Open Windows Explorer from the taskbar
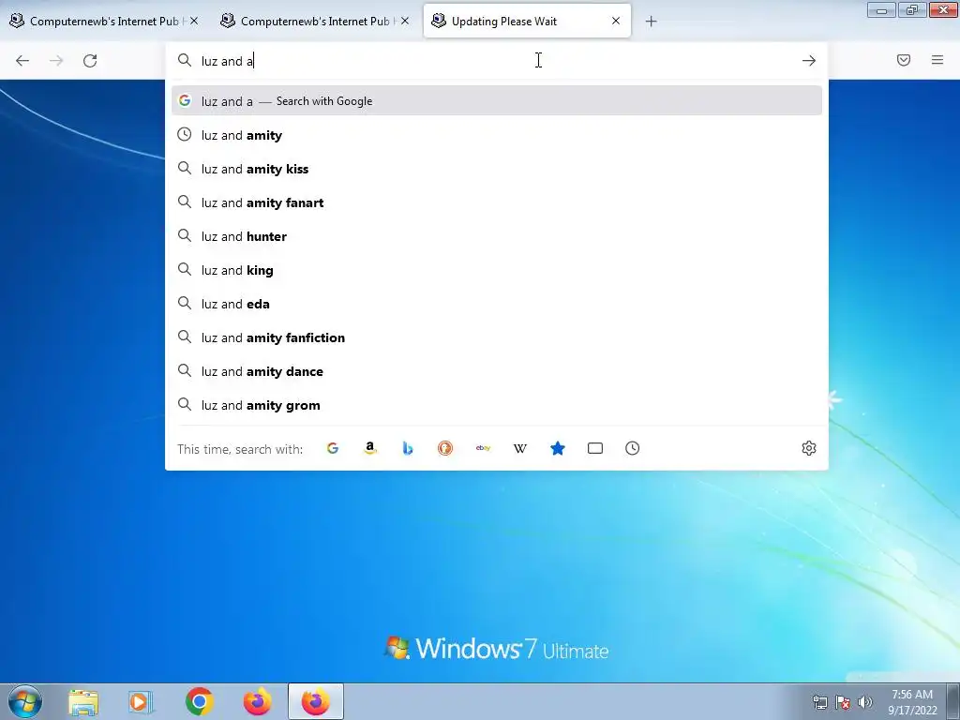The height and width of the screenshot is (720, 960). click(82, 701)
